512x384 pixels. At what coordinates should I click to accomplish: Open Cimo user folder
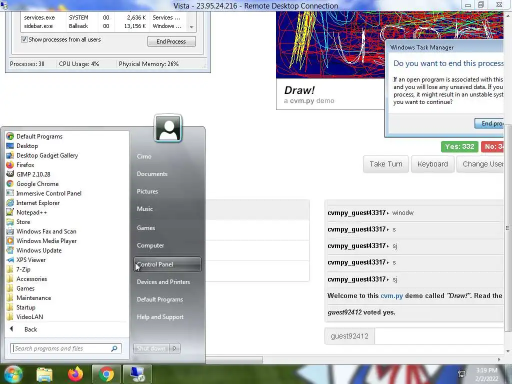144,156
